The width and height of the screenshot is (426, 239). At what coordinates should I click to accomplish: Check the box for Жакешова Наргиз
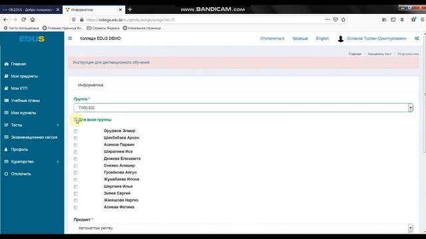(x=75, y=200)
